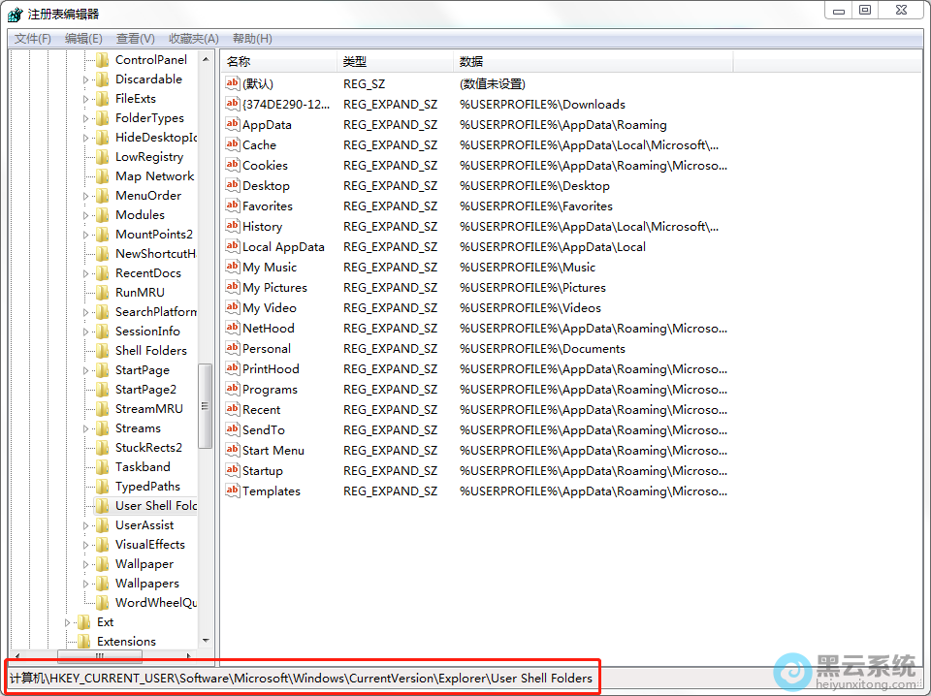
Task: Expand the Ext key in tree
Action: click(x=68, y=622)
